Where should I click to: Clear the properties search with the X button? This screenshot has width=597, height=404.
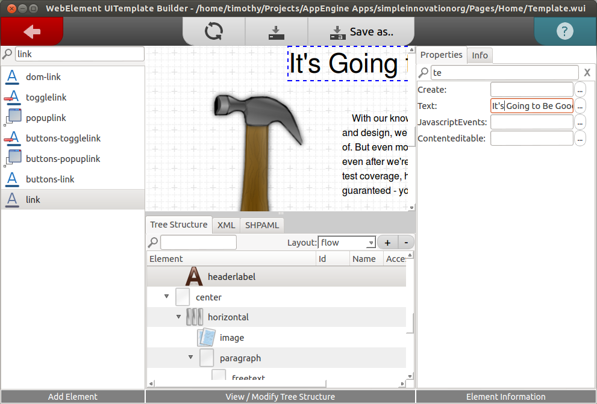(x=587, y=72)
